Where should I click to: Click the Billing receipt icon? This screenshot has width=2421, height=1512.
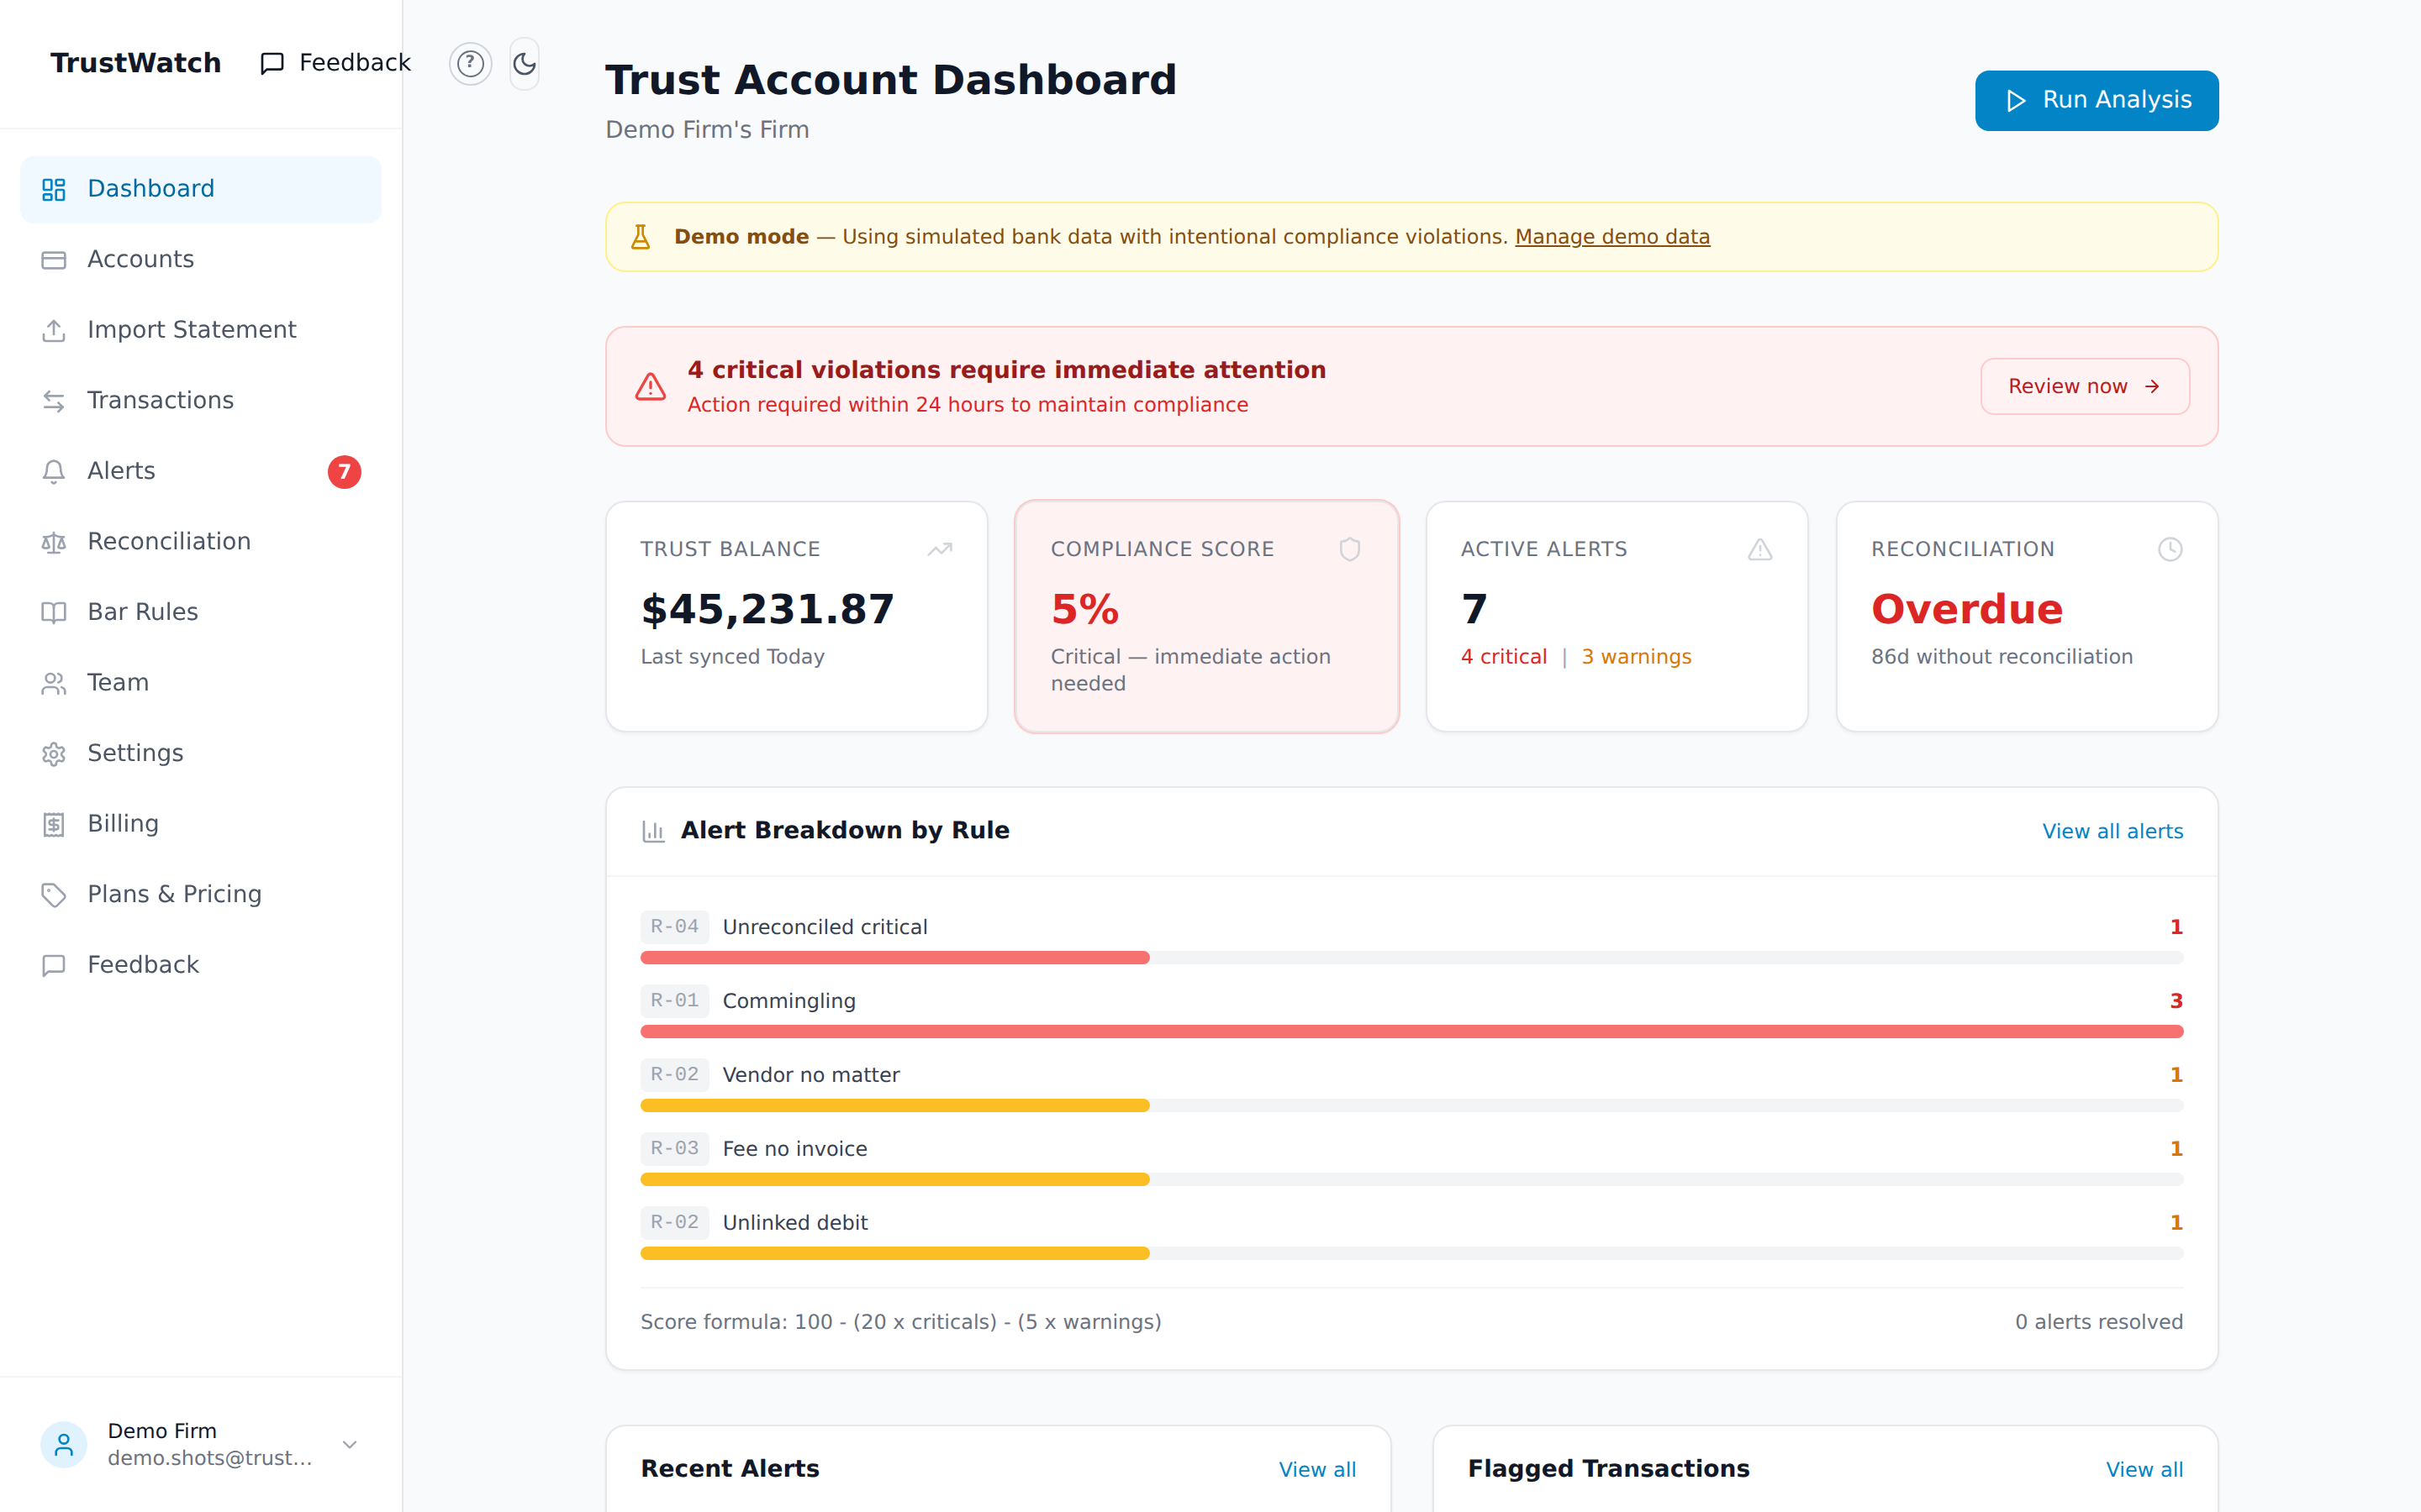pos(54,824)
